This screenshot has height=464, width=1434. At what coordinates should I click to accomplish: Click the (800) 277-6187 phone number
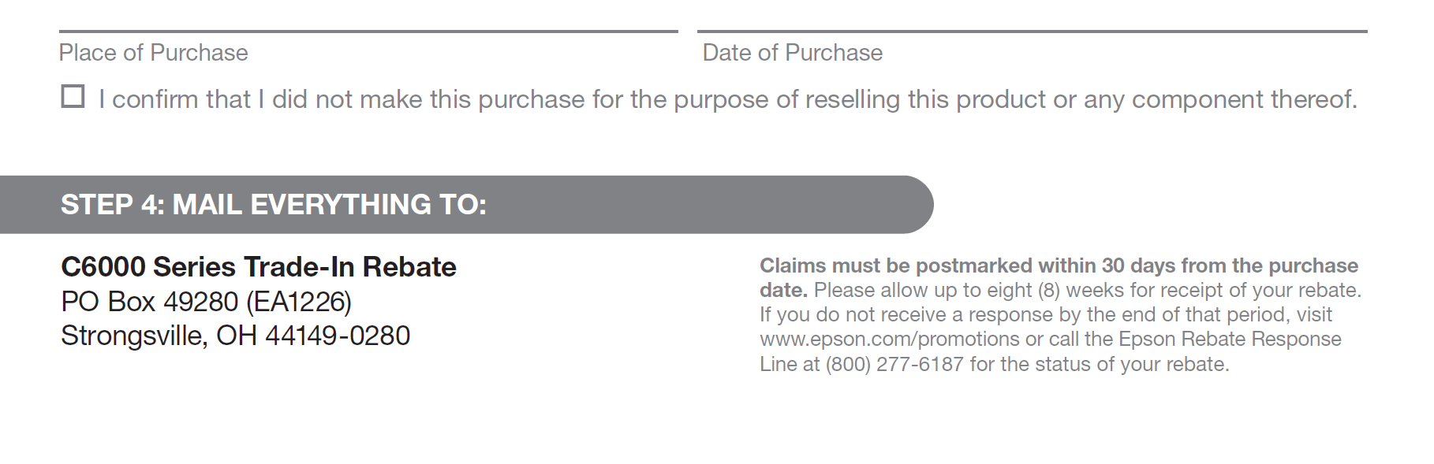[894, 364]
